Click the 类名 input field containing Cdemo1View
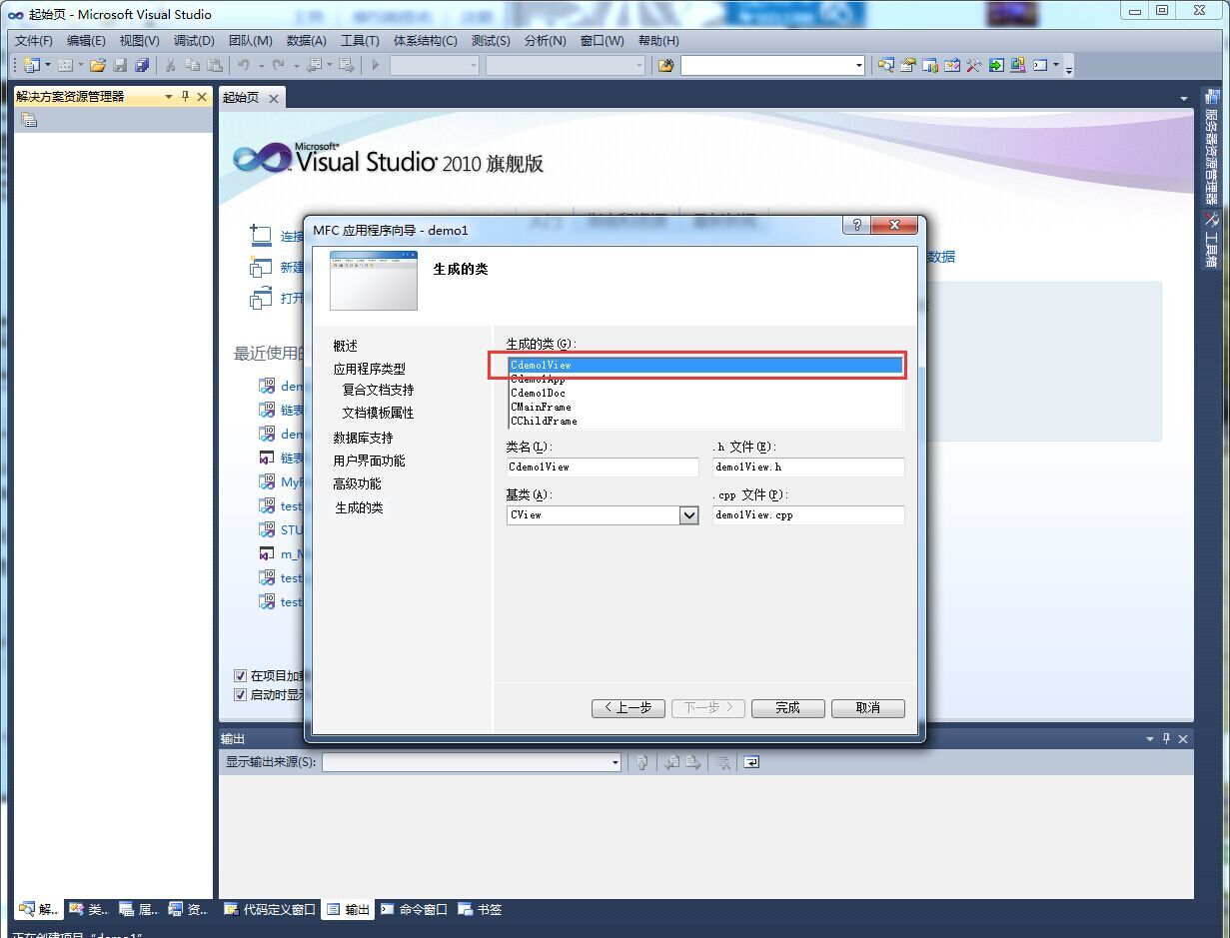Image resolution: width=1230 pixels, height=938 pixels. (x=603, y=467)
